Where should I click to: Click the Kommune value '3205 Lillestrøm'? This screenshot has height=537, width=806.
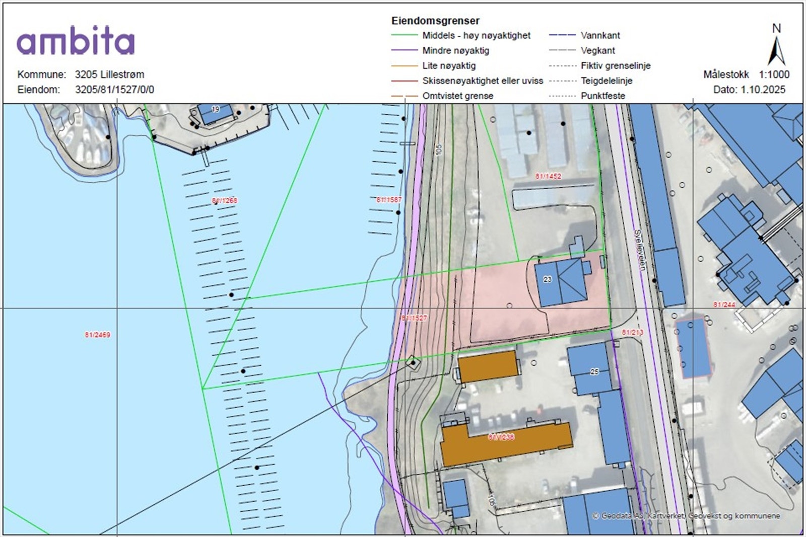(x=110, y=74)
